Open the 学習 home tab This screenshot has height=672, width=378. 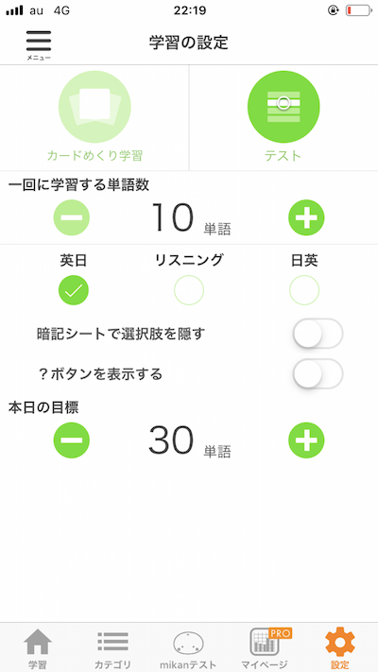coord(38,648)
